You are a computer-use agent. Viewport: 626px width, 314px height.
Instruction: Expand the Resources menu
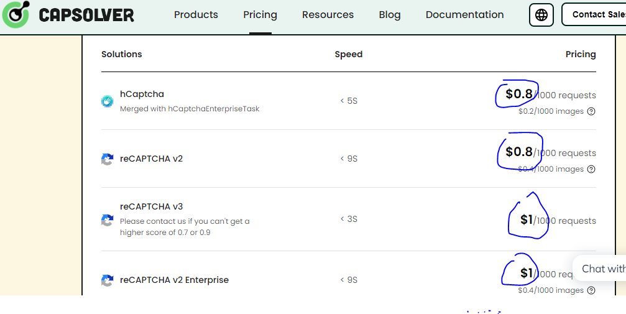328,15
